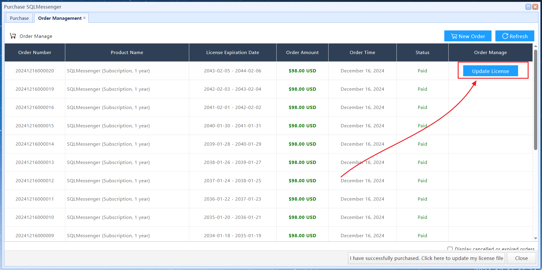Click the scrollbar up arrow
This screenshot has height=270, width=542.
pyautogui.click(x=536, y=46)
